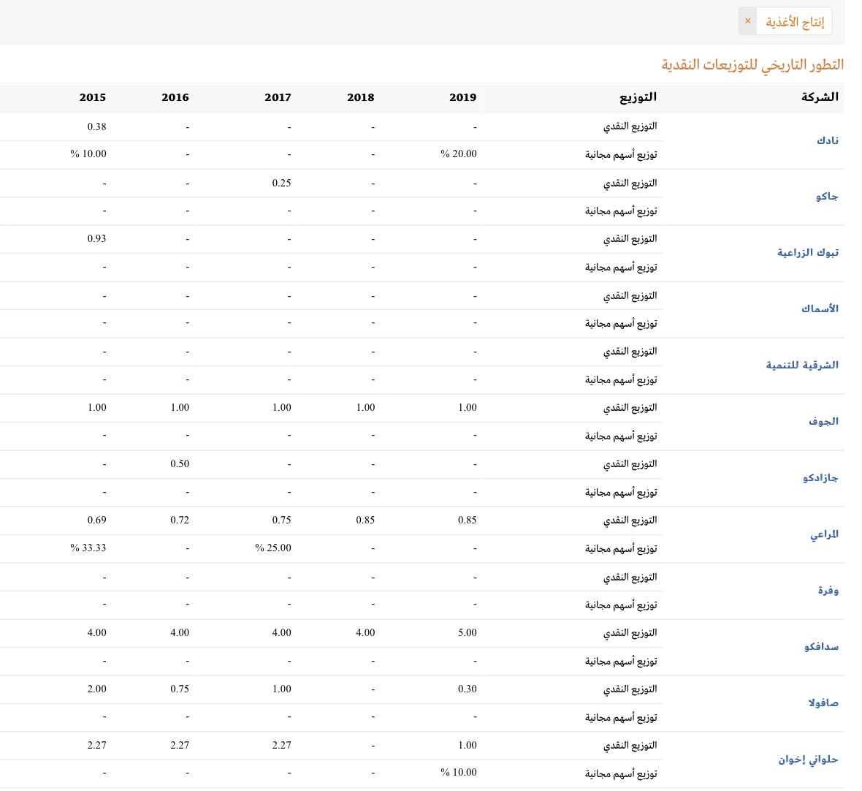
Task: Open the حلواني إخوان company link
Action: (808, 759)
